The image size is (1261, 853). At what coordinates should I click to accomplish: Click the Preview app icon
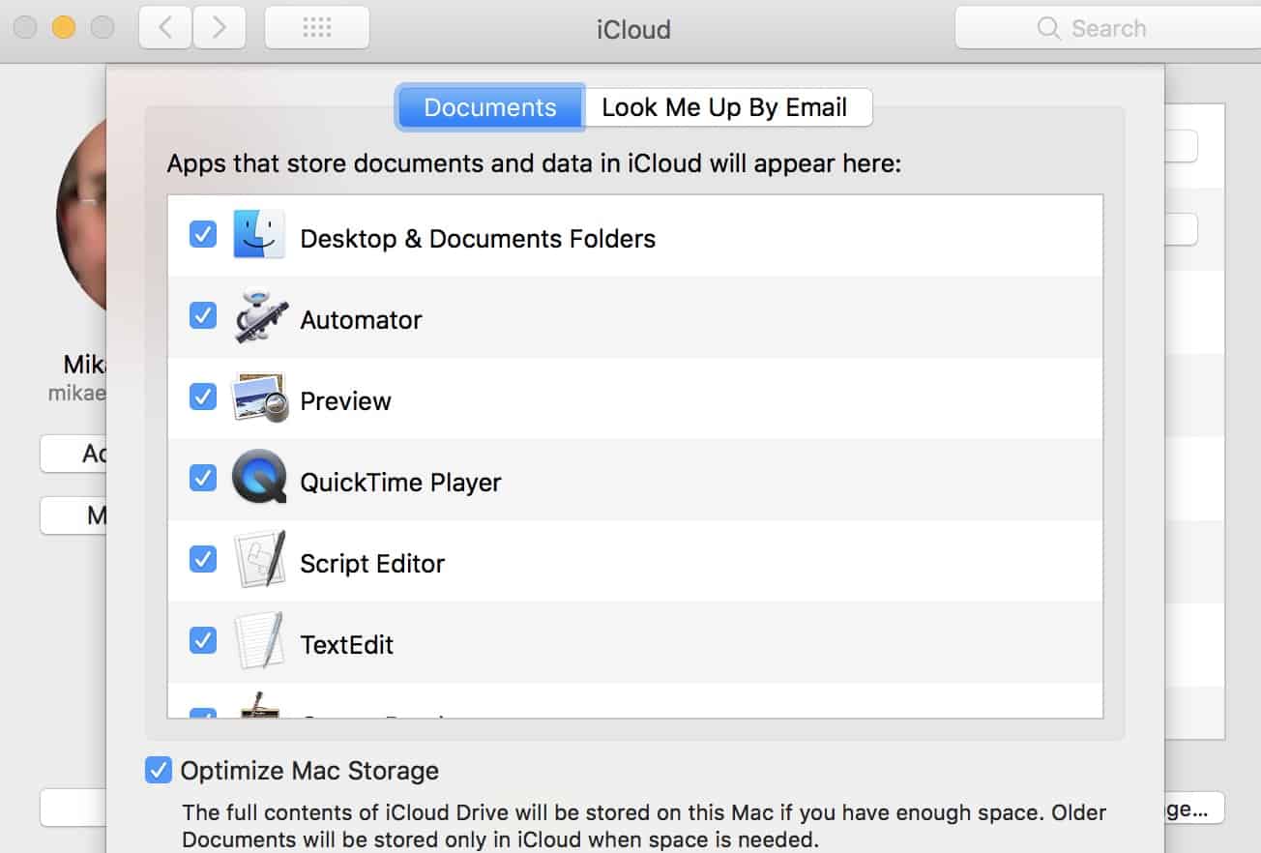coord(259,397)
